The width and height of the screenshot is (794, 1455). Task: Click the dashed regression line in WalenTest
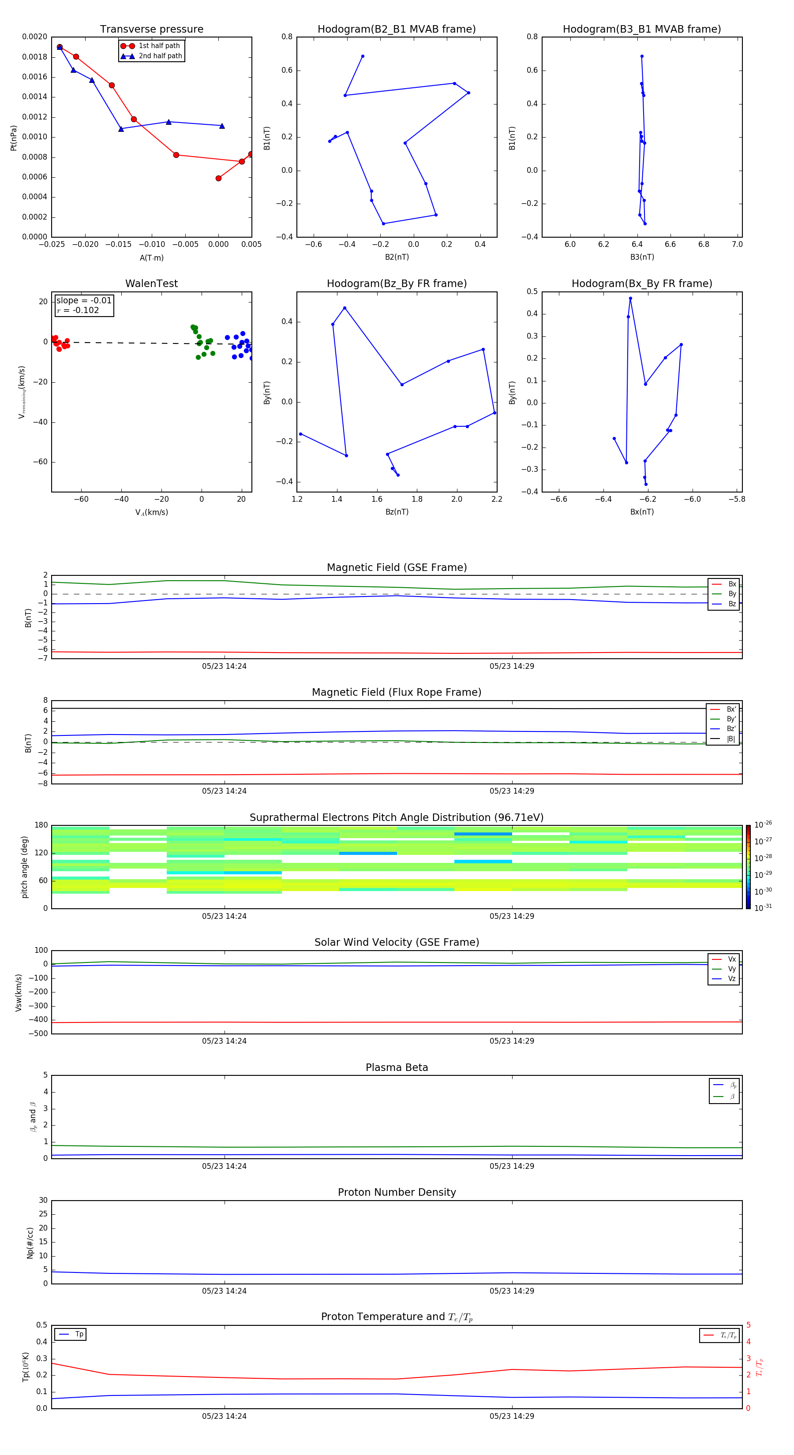point(151,343)
